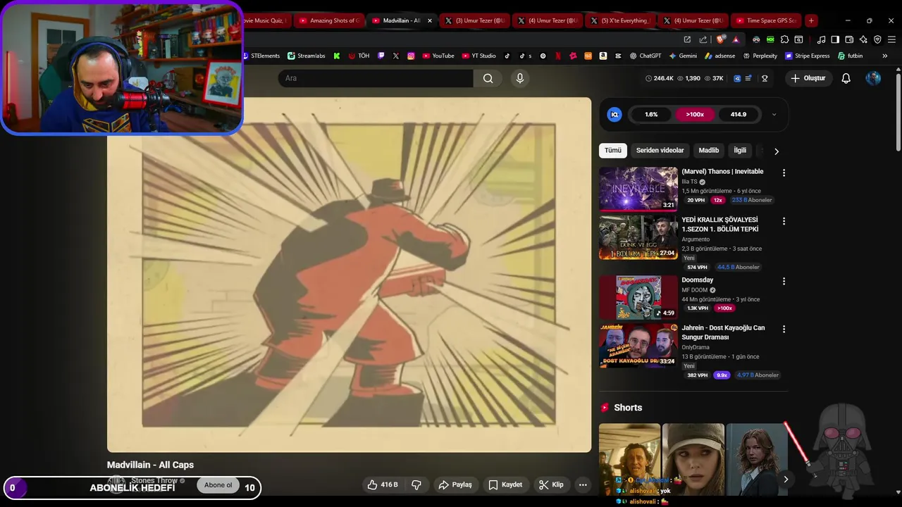The image size is (902, 507).
Task: Open the X bookmark icon in bookmarks bar
Action: [x=396, y=56]
